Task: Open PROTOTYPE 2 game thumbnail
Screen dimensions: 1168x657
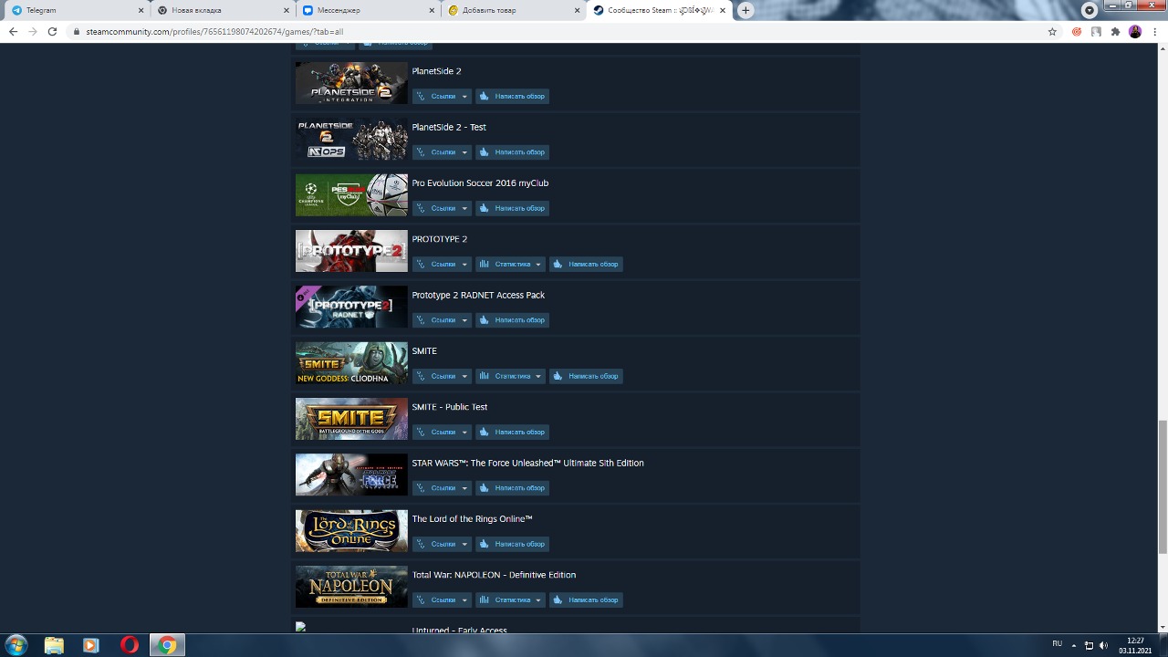Action: point(351,251)
